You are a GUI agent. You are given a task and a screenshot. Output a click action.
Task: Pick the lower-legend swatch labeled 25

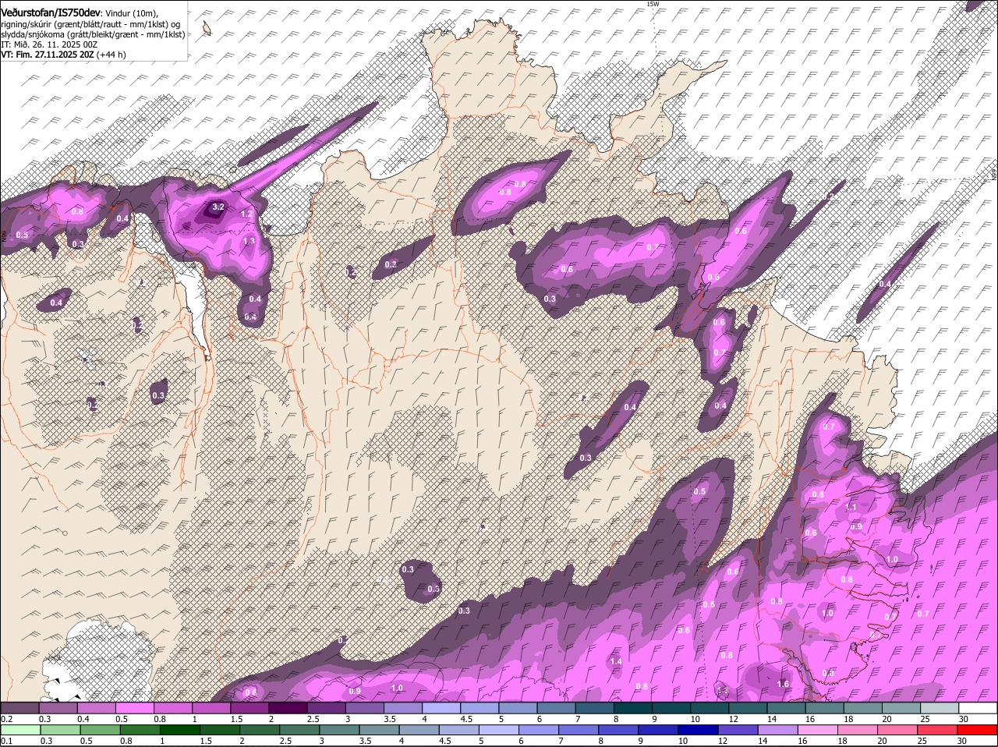938,731
